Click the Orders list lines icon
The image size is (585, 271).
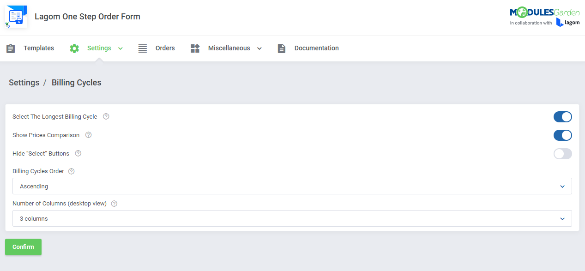coord(143,48)
